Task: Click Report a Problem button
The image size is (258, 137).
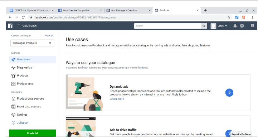Action: [241, 134]
